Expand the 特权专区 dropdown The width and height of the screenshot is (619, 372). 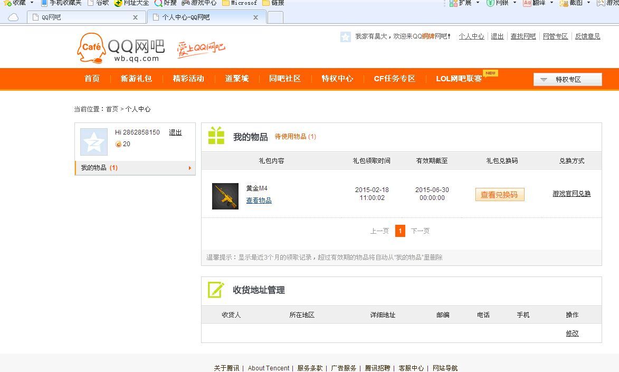coord(568,79)
